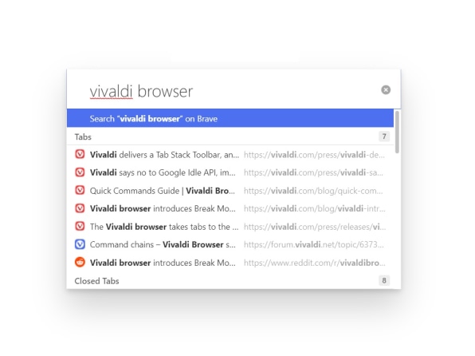Click the reddit.com/r/vivaldibrowser URL
The image size is (475, 356).
(x=315, y=263)
